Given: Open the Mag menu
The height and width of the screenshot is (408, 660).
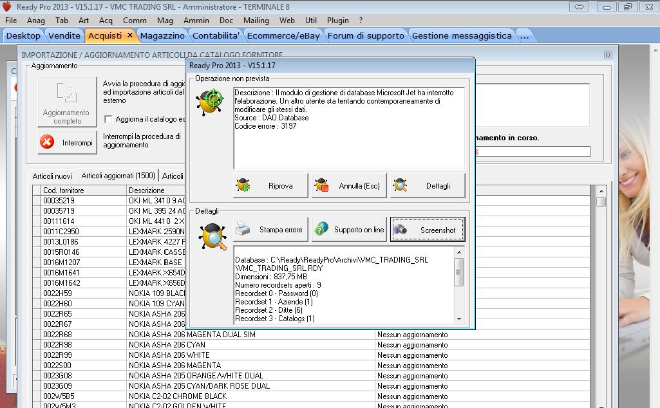Looking at the screenshot, I should pos(165,20).
